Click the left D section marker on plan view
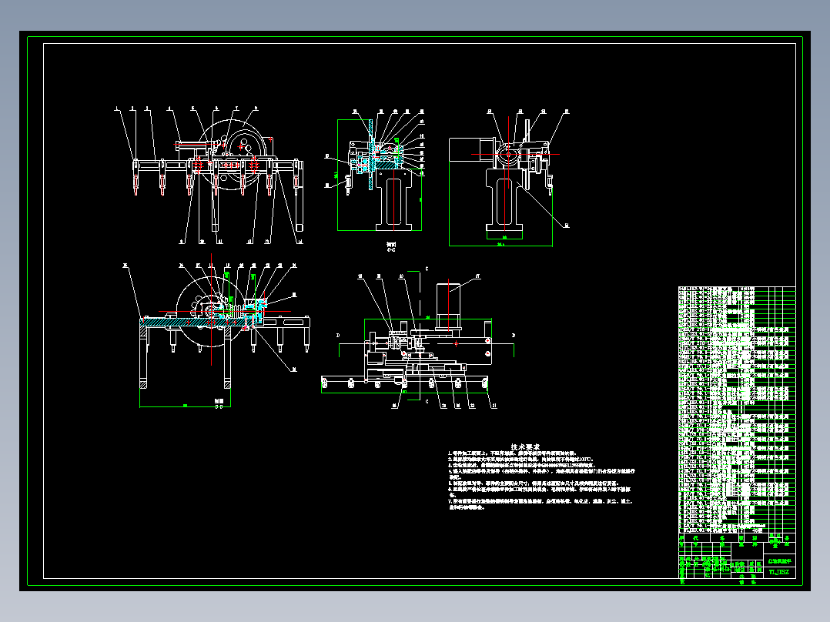This screenshot has height=622, width=830. click(338, 335)
